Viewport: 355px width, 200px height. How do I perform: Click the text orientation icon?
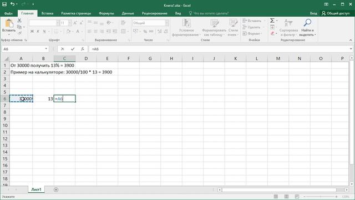tap(109, 23)
